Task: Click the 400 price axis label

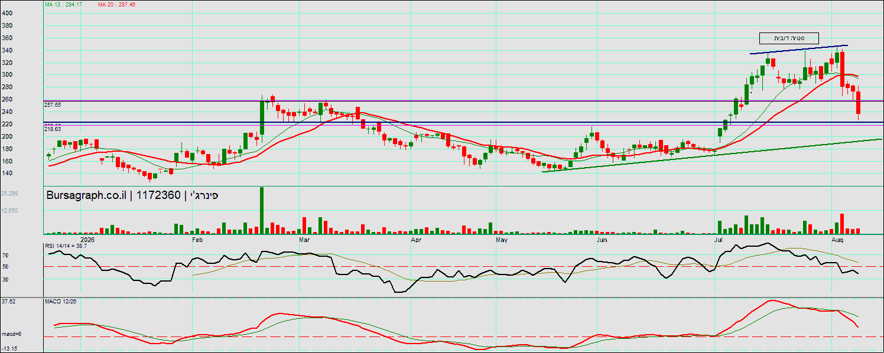Action: (x=7, y=13)
